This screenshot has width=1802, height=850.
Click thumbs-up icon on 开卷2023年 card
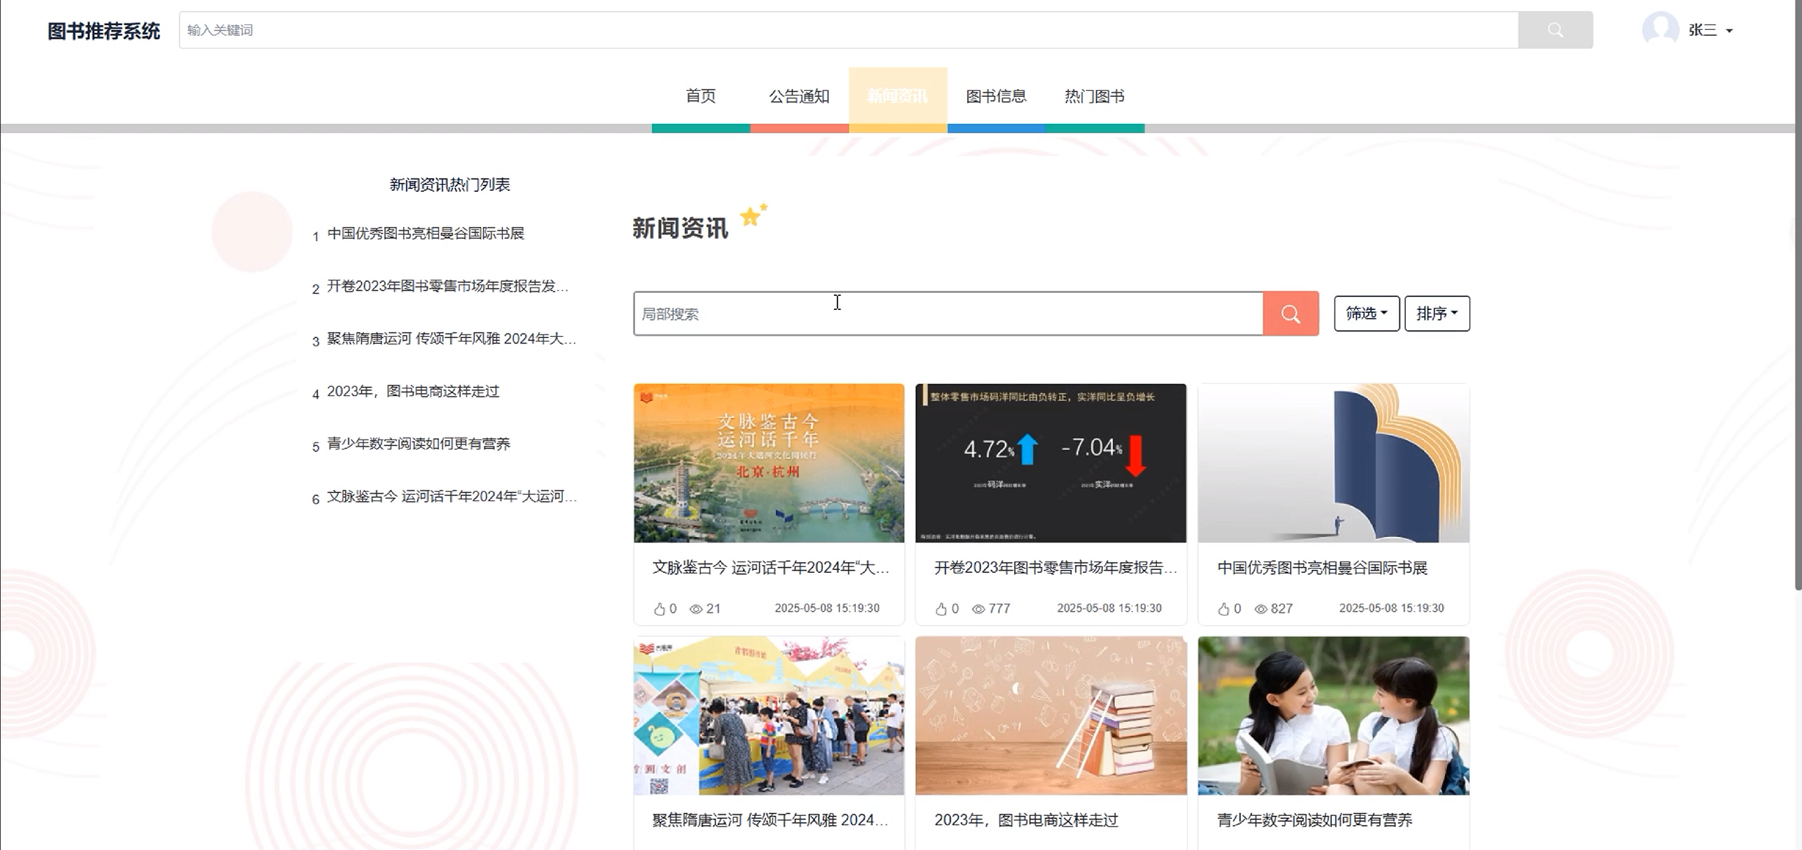[941, 609]
